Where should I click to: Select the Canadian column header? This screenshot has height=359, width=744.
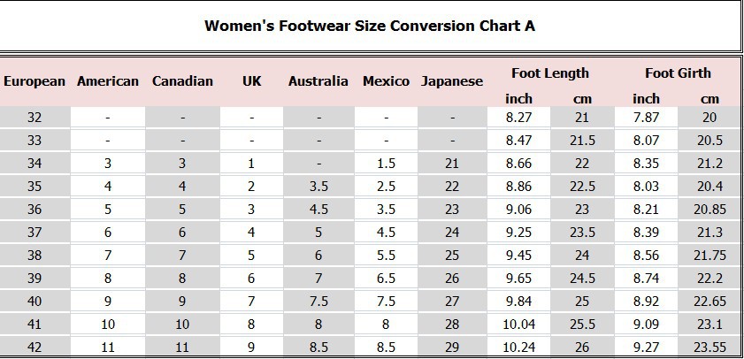(182, 81)
